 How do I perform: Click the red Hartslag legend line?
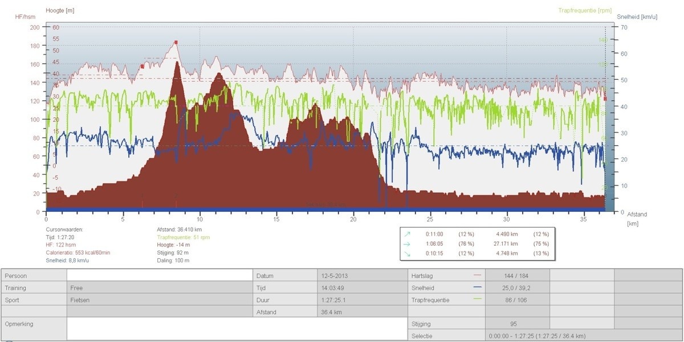pos(476,276)
